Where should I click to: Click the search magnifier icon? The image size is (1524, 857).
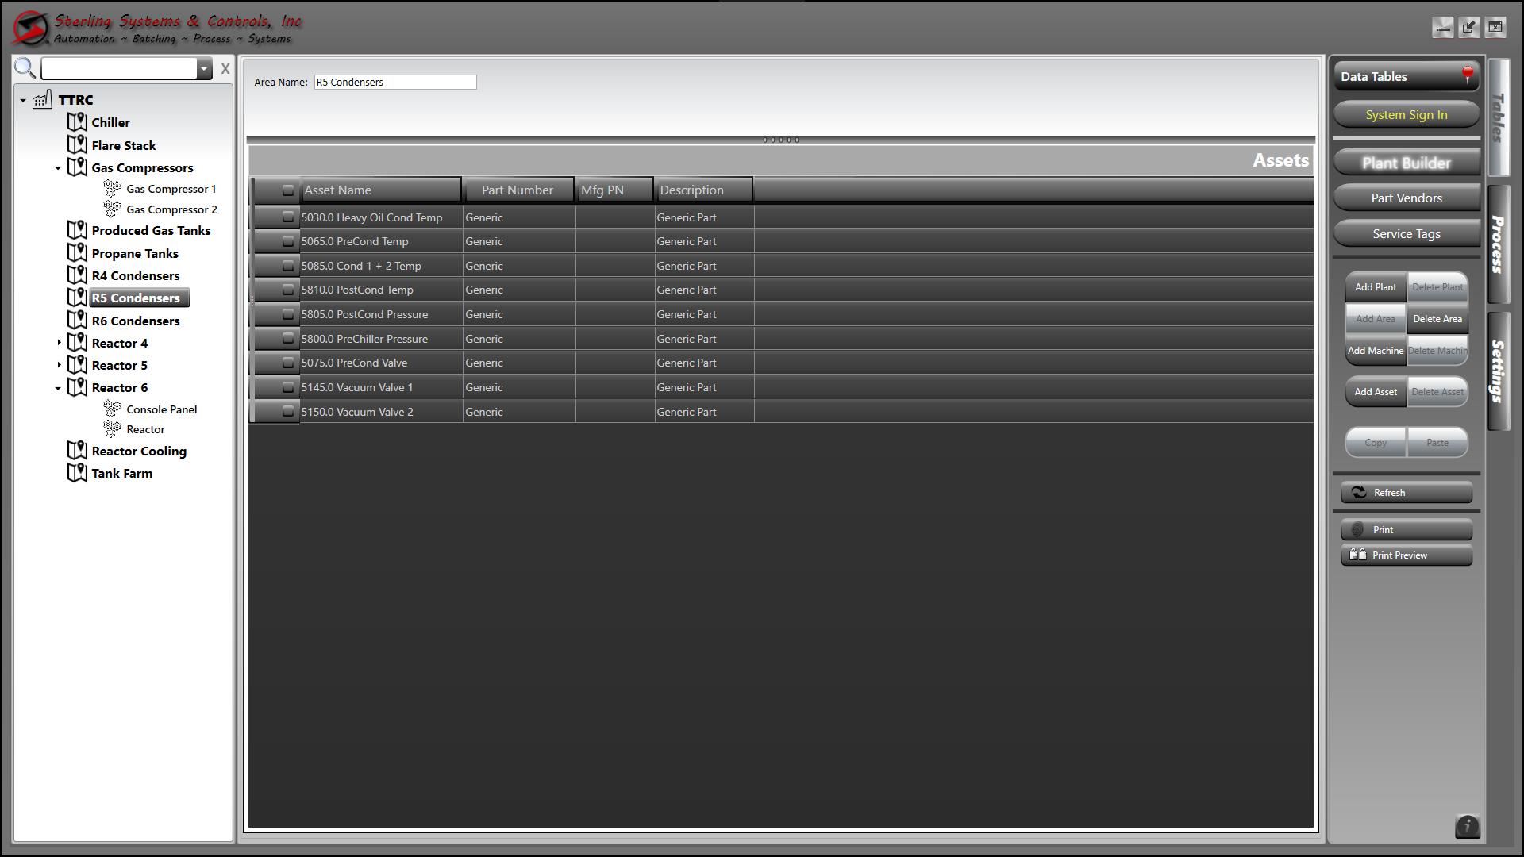[x=25, y=68]
